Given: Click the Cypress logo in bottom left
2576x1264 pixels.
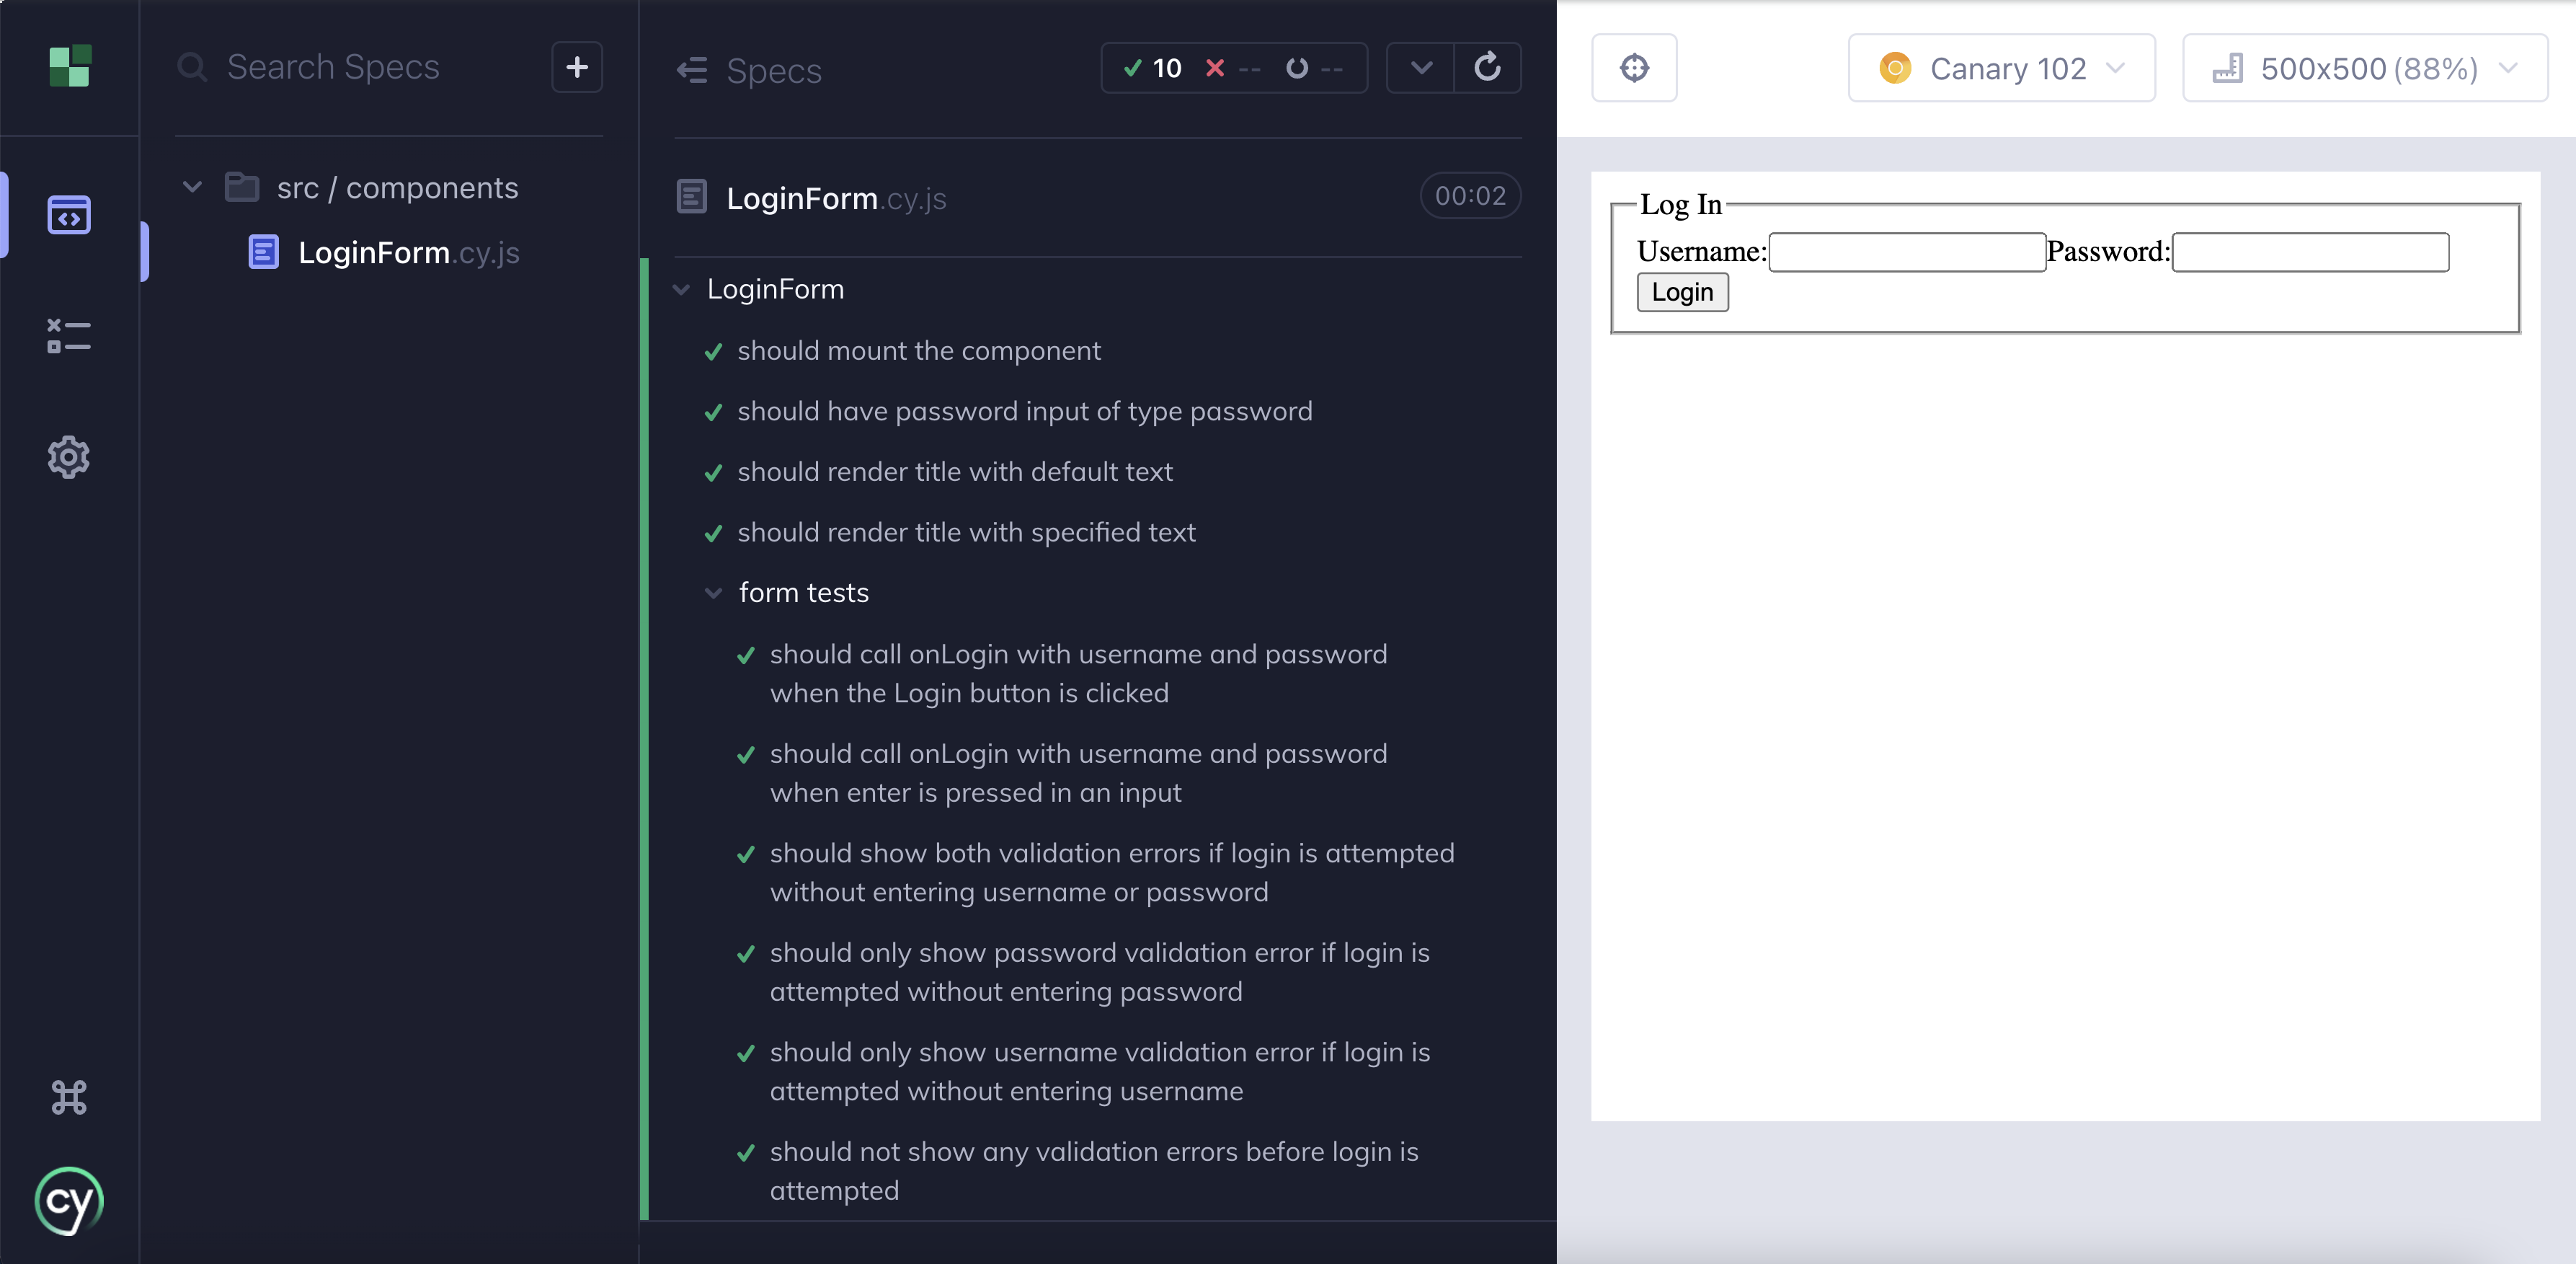Looking at the screenshot, I should coord(69,1200).
